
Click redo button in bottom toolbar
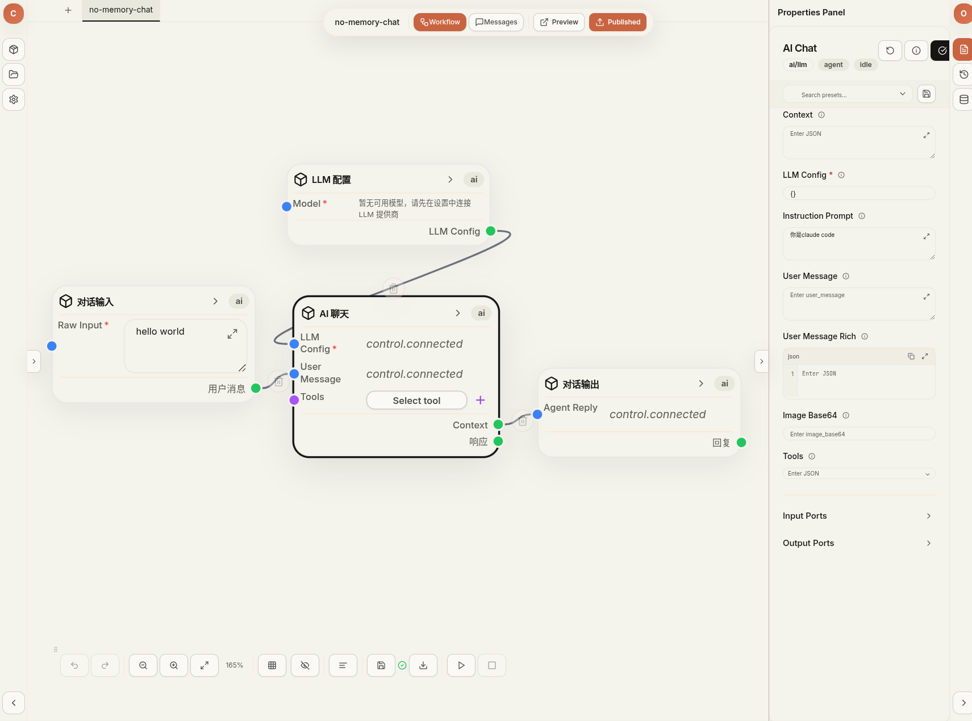click(105, 665)
